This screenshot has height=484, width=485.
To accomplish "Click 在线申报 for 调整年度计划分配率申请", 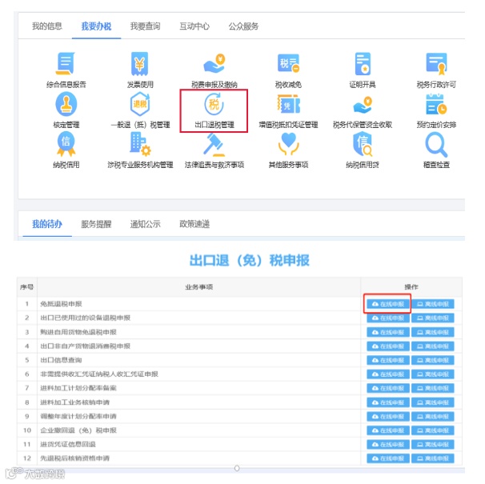I will (388, 416).
